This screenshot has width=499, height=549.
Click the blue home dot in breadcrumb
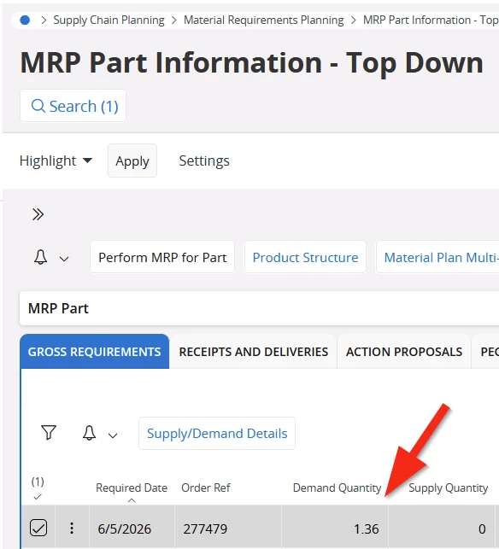(25, 20)
